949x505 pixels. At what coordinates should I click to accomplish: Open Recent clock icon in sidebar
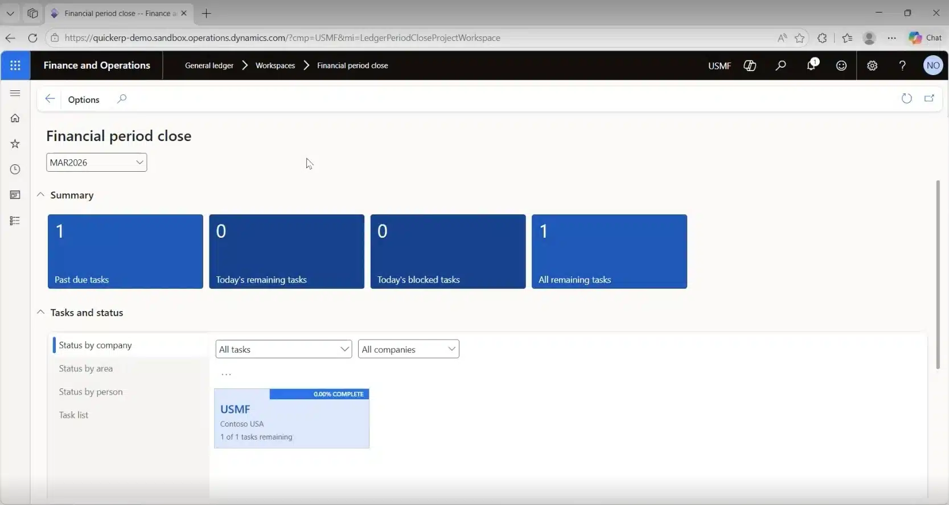(15, 169)
